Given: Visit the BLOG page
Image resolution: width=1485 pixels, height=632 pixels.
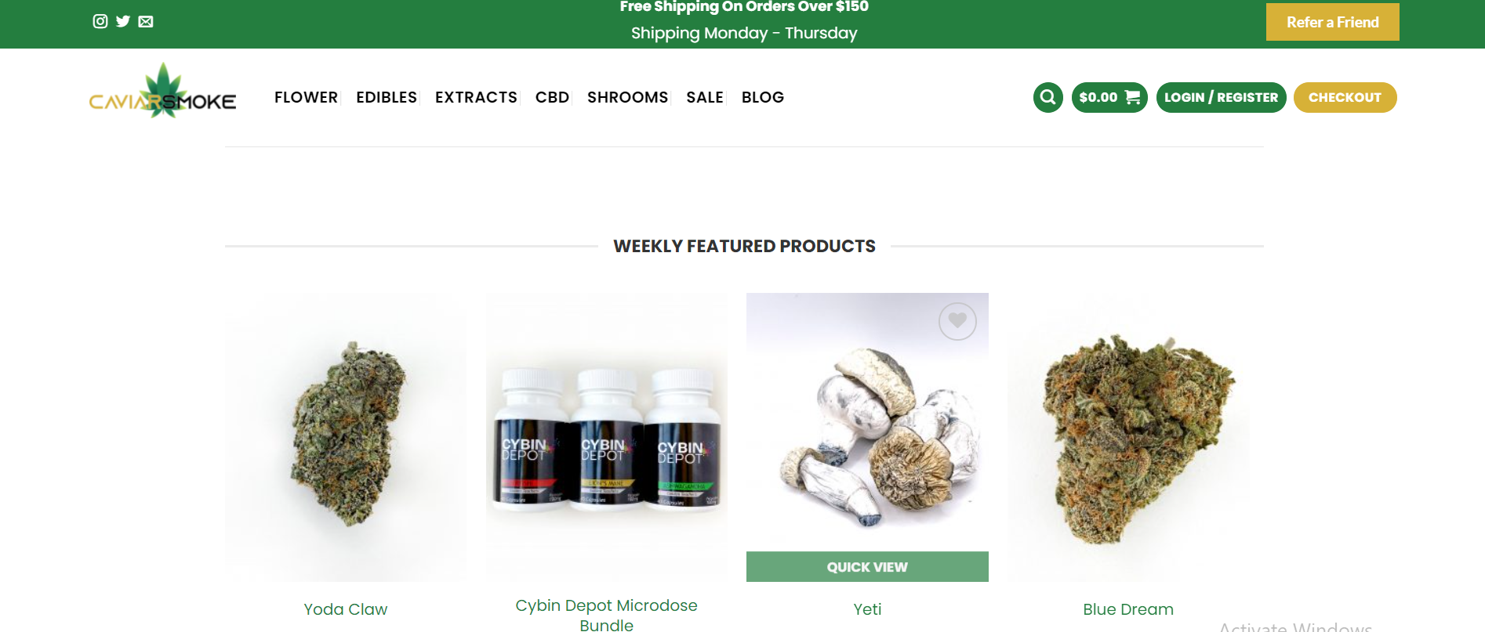Looking at the screenshot, I should [763, 97].
